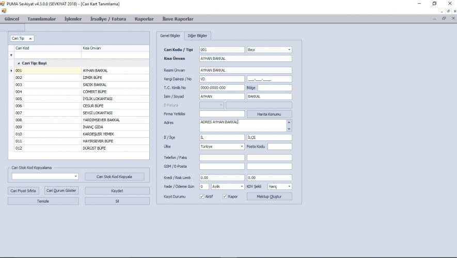Open the Türkiye country dropdown

pyautogui.click(x=242, y=147)
